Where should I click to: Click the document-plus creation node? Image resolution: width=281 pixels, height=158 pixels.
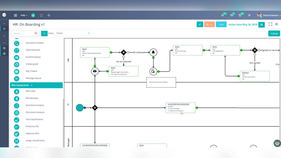coord(153,71)
